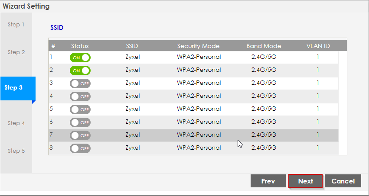Disable the SSID 2 status switch

(80, 71)
